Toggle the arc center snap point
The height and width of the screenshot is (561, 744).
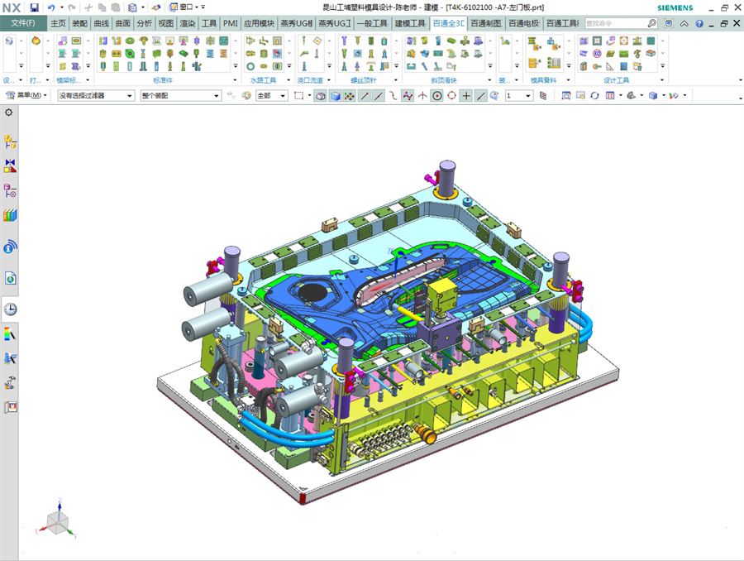(436, 96)
